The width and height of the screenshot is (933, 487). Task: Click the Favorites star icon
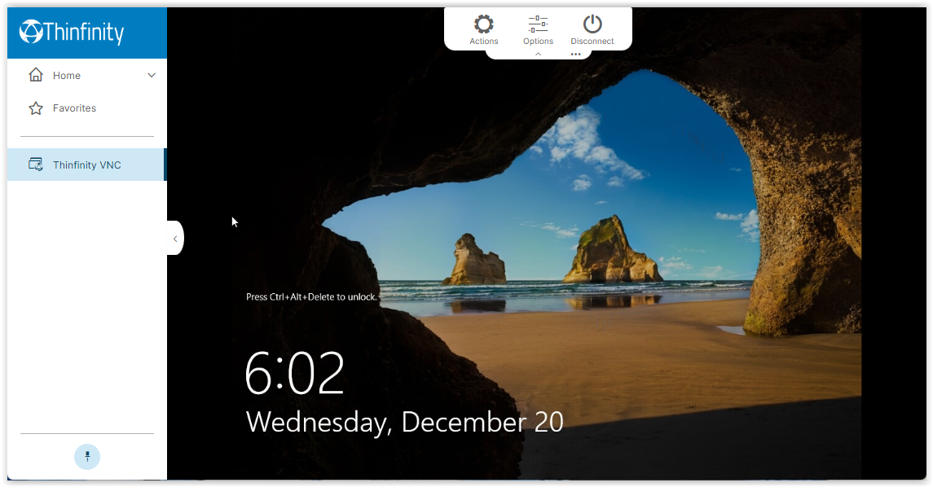point(36,108)
